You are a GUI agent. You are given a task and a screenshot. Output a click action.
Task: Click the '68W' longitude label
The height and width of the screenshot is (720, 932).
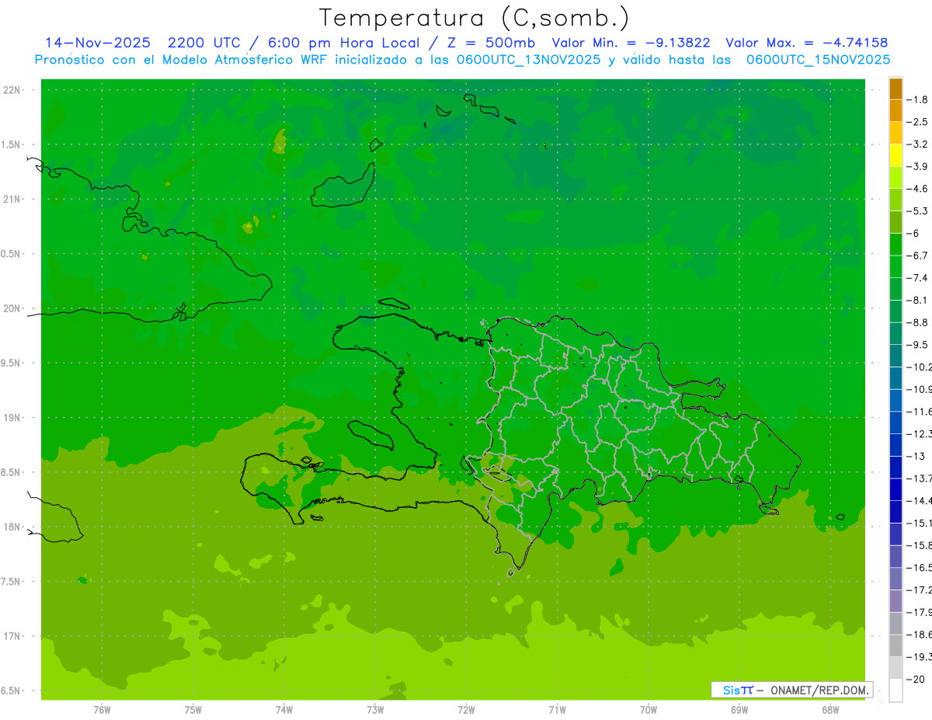(830, 710)
